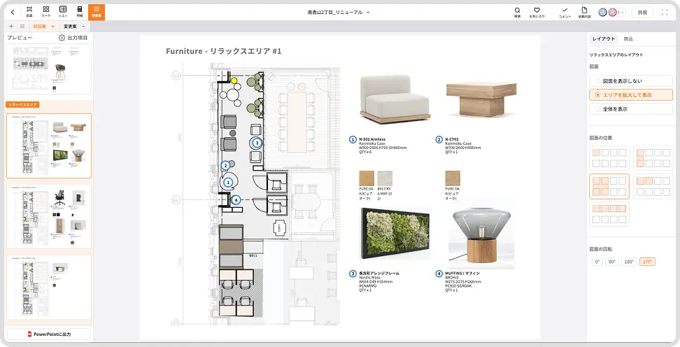Image resolution: width=680 pixels, height=347 pixels.
Task: Switch to the カード view icon
Action: 46,11
